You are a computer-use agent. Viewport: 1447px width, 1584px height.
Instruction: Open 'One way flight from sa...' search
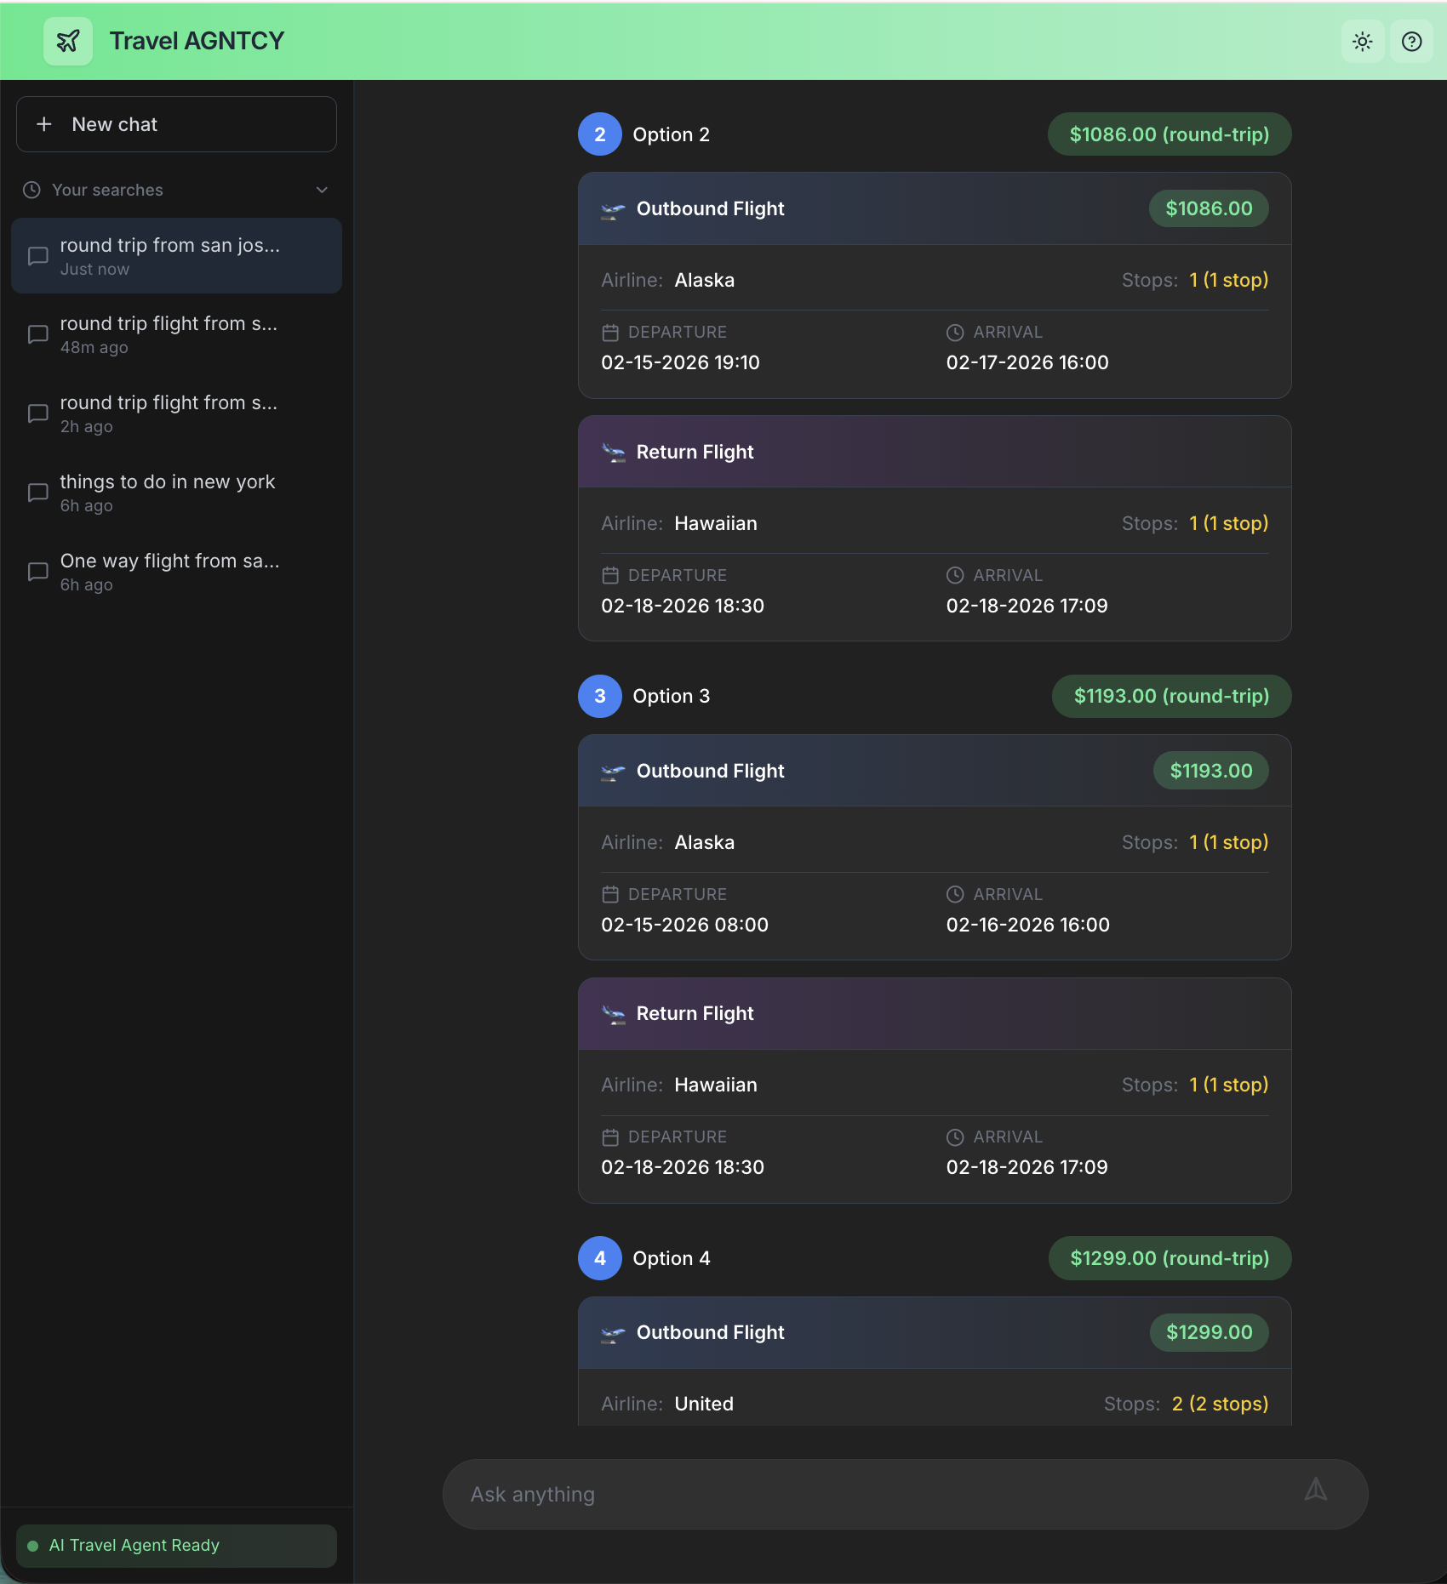(x=176, y=572)
